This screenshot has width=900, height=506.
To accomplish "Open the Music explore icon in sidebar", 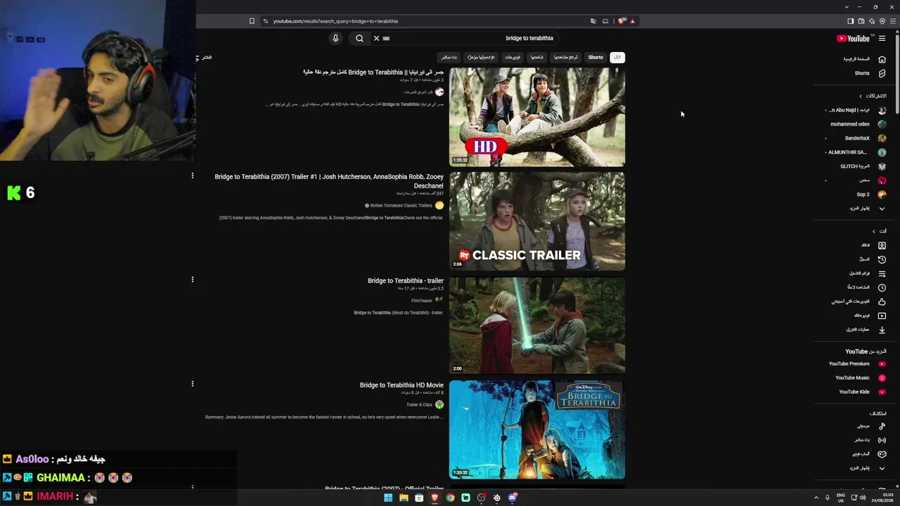I will coord(882,426).
